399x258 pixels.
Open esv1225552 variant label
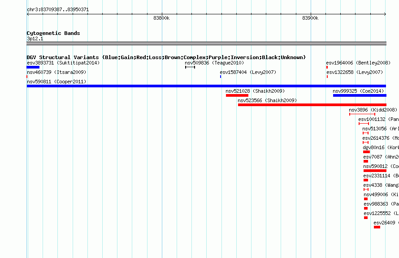pyautogui.click(x=382, y=213)
